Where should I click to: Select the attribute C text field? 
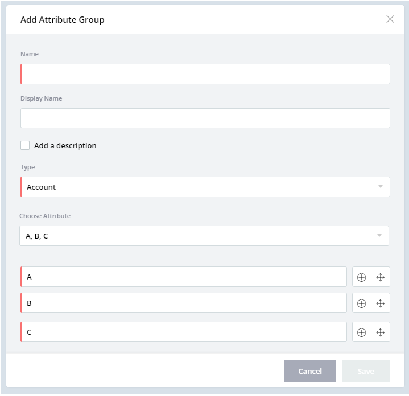[x=184, y=332]
